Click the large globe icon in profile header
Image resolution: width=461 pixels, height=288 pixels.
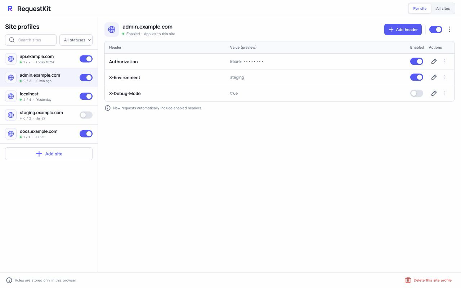[112, 30]
